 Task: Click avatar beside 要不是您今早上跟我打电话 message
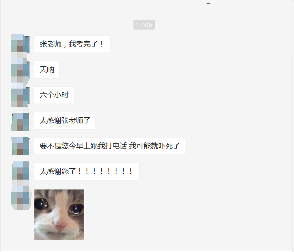(20, 146)
